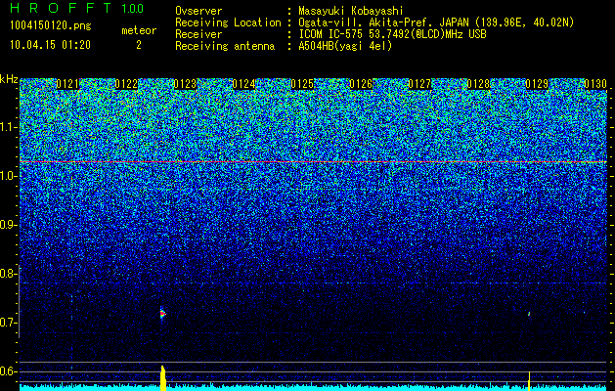The height and width of the screenshot is (391, 615).
Task: Click the 0127 time marker
Action: (x=419, y=84)
